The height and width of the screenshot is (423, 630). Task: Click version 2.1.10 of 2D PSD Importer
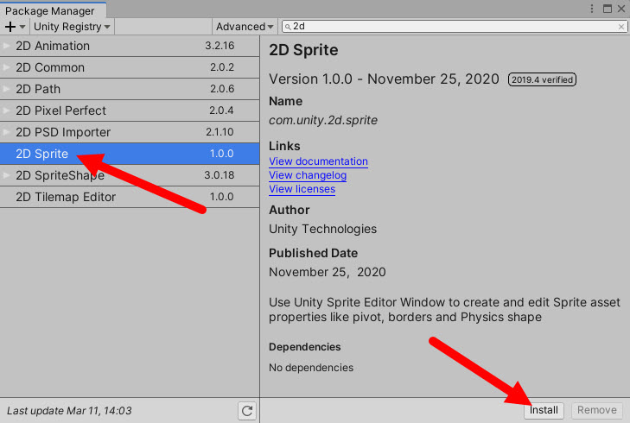click(x=220, y=132)
